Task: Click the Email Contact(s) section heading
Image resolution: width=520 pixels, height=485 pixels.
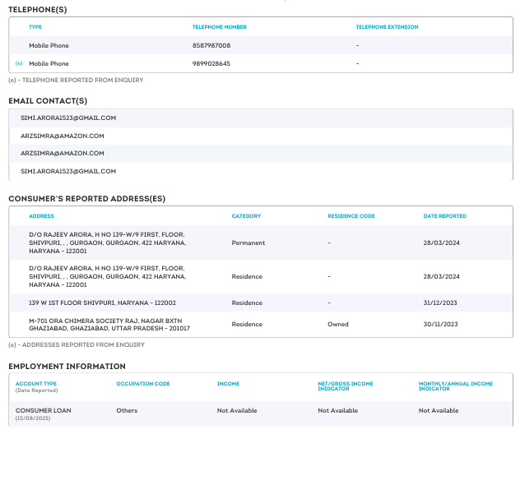Action: pos(48,101)
